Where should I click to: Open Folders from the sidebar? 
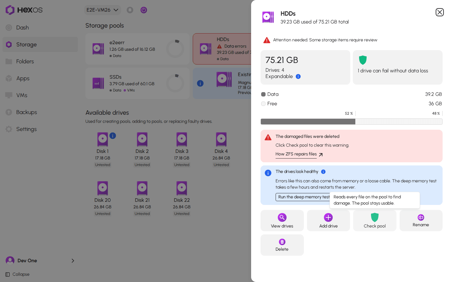[40, 61]
